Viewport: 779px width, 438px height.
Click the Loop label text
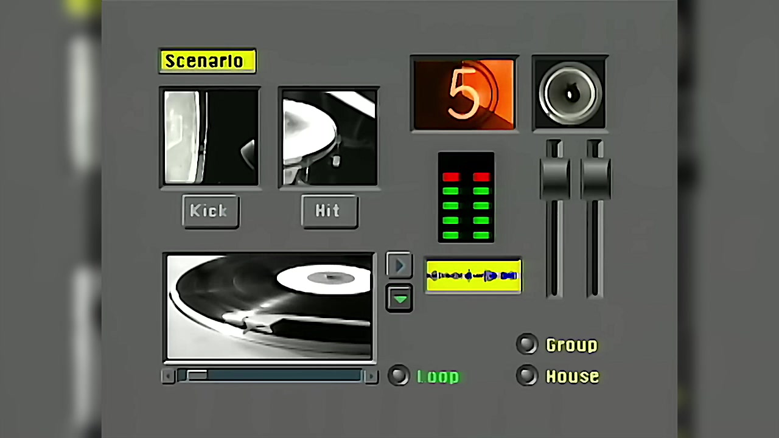point(438,377)
